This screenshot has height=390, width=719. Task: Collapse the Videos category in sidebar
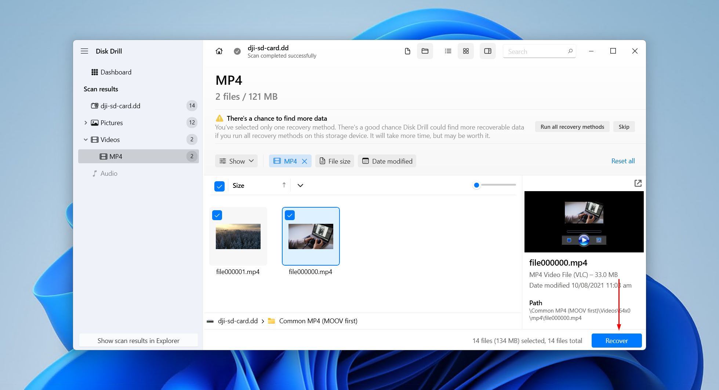point(86,139)
